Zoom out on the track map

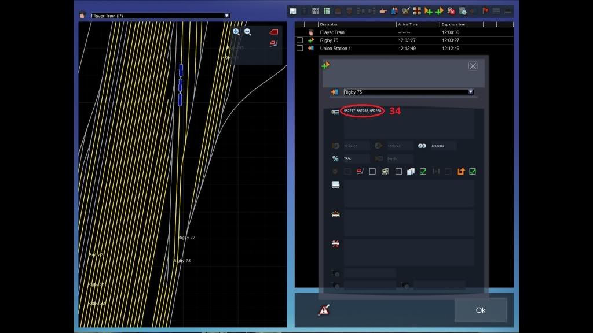pos(248,32)
